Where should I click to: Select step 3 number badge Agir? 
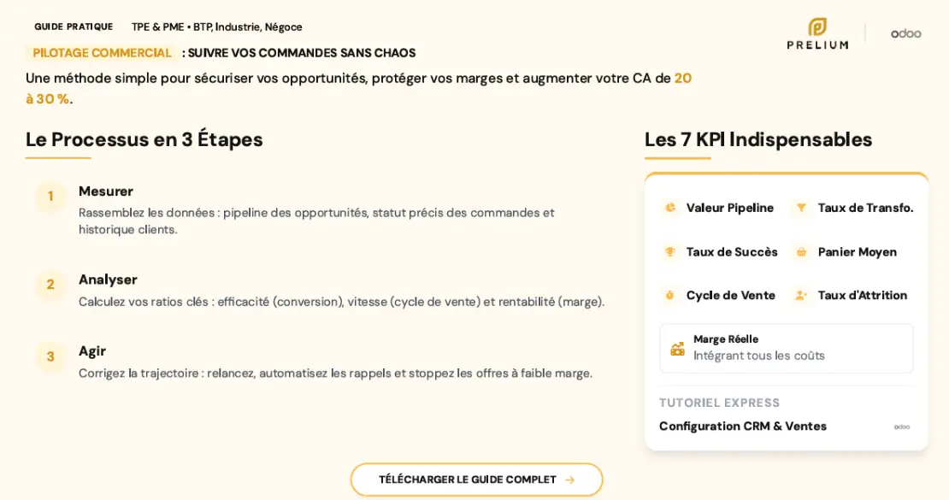pyautogui.click(x=50, y=356)
